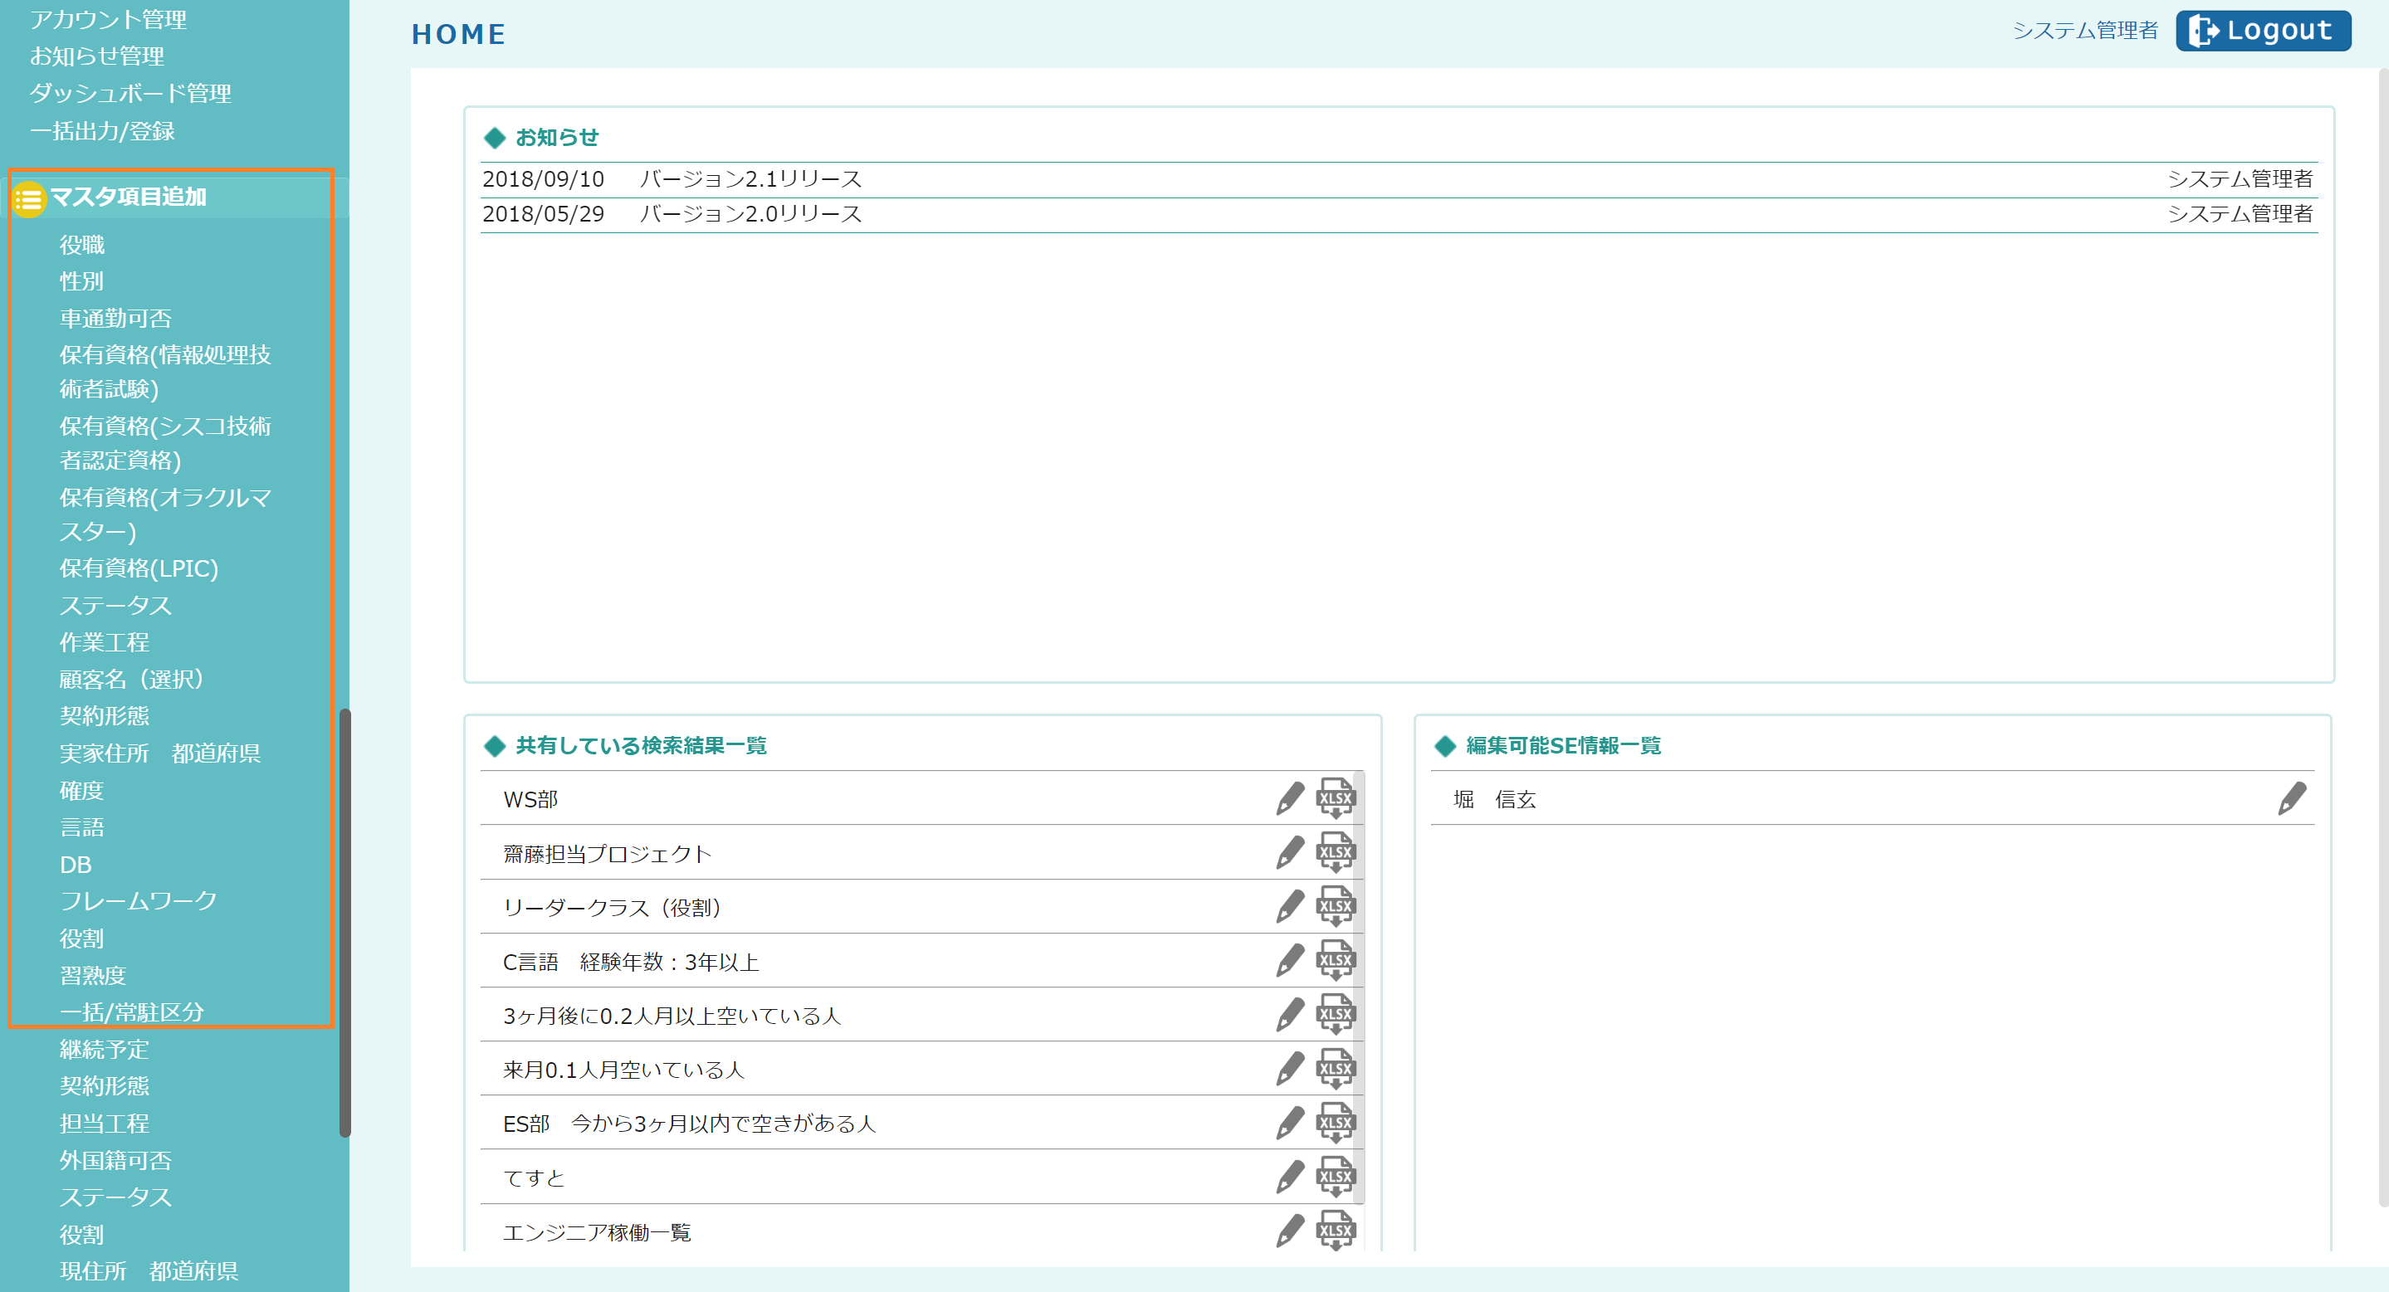
Task: Click the Logout button
Action: [x=2262, y=31]
